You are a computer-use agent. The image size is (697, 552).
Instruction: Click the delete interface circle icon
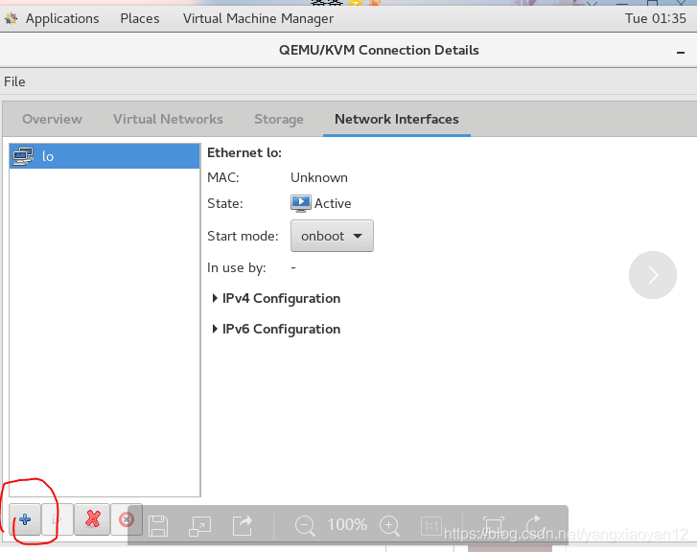point(127,519)
